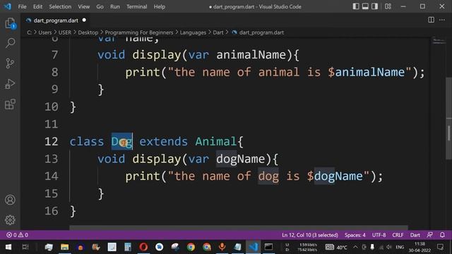452x254 pixels.
Task: Open editor More Actions ellipsis
Action: pyautogui.click(x=442, y=20)
